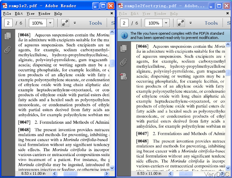Click horizontal scroll left arrow in sample2fortrying.pdf window
The width and height of the screenshot is (232, 178).
click(170, 174)
